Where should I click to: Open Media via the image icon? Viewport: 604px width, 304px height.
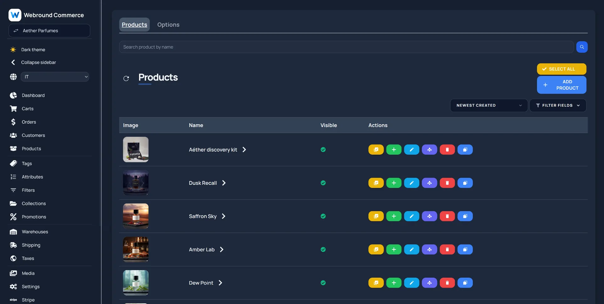coord(13,273)
